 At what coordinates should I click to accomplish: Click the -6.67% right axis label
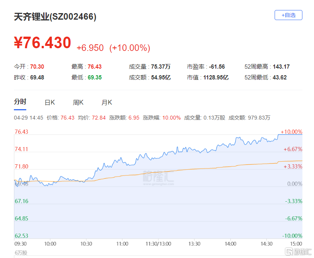[x=294, y=218]
